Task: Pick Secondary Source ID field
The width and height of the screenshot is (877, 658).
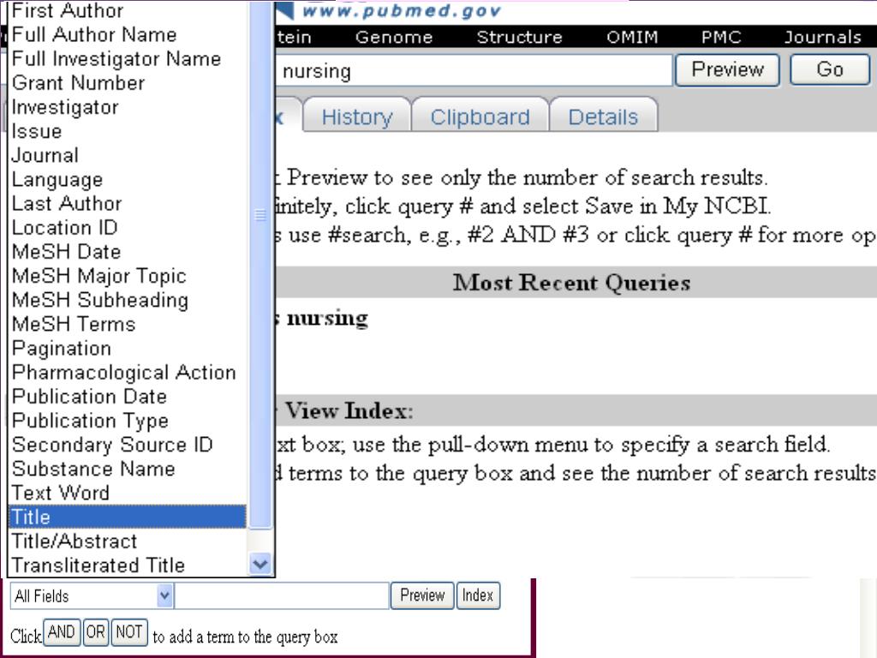Action: 128,444
